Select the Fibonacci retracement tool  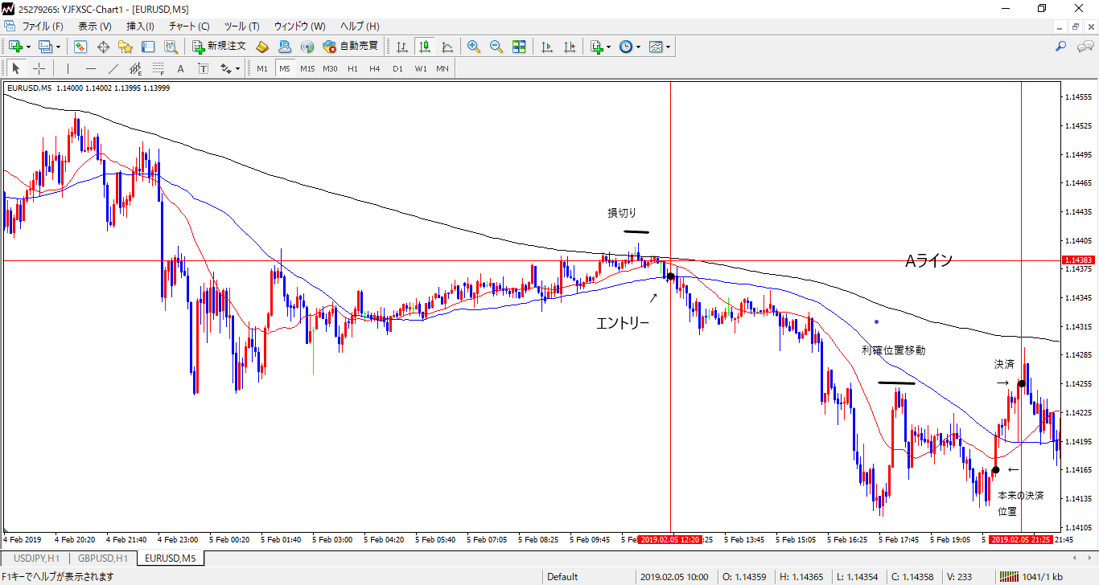pos(158,68)
